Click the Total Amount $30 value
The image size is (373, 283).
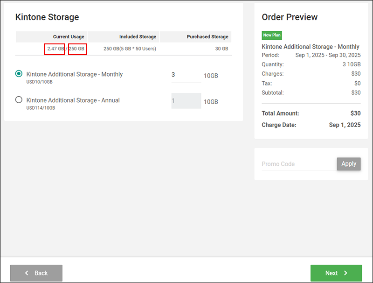click(x=355, y=113)
